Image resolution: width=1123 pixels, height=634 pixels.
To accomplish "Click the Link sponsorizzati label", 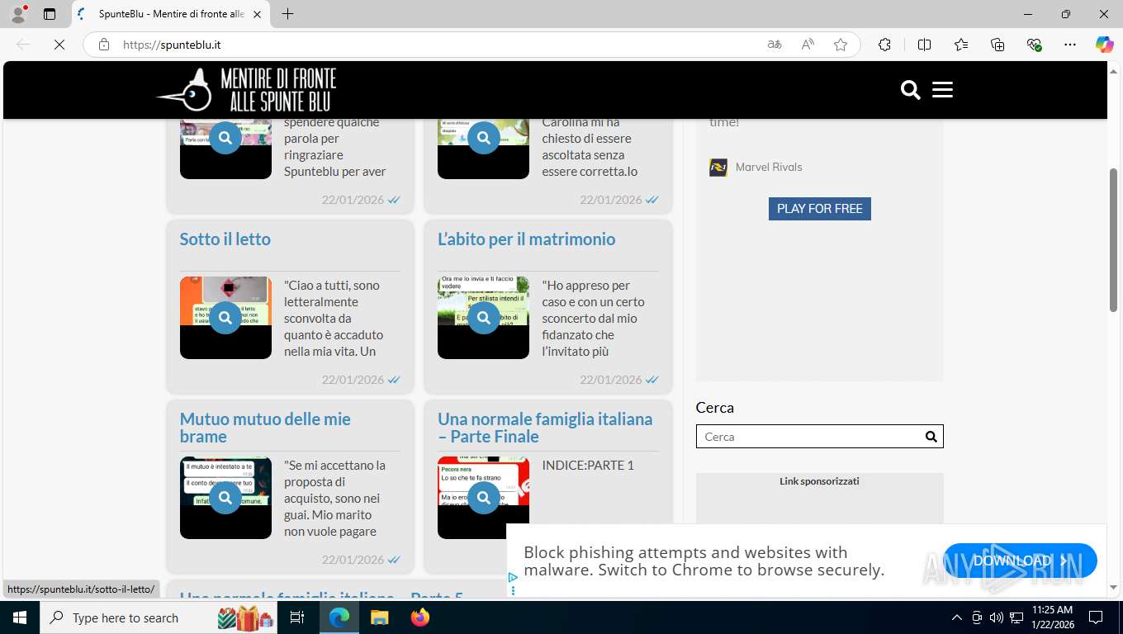I will click(x=819, y=480).
